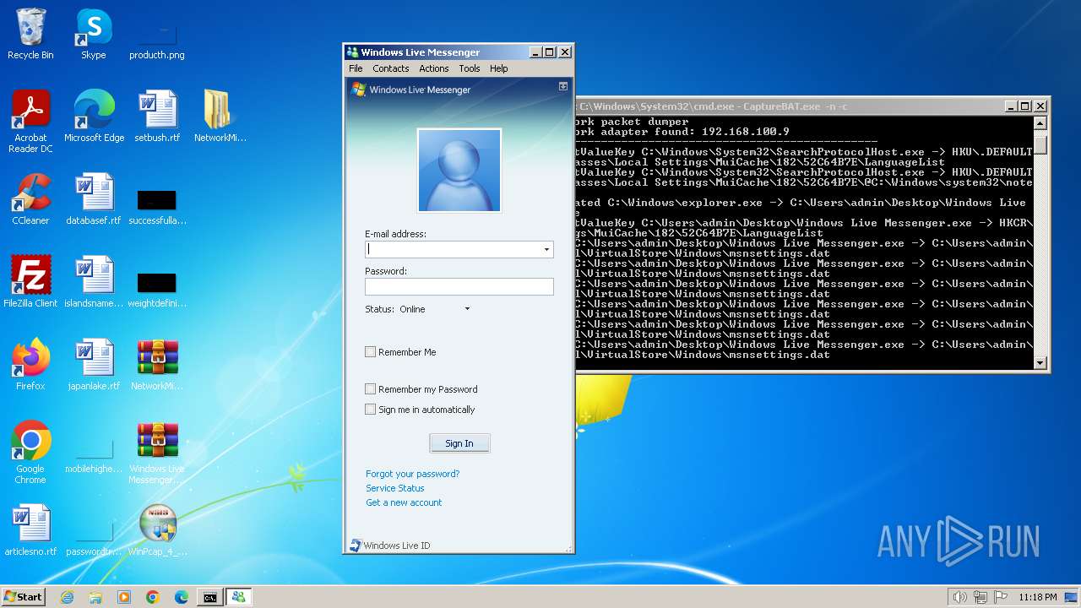Open the FileZilla Client desktop shortcut
Viewport: 1081px width, 608px height.
coord(30,281)
